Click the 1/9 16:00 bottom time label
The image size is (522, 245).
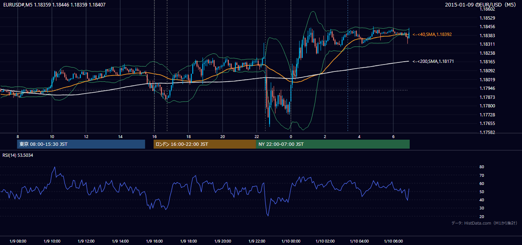pyautogui.click(x=154, y=241)
